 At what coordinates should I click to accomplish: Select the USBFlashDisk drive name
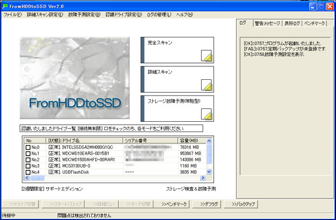tap(76, 172)
